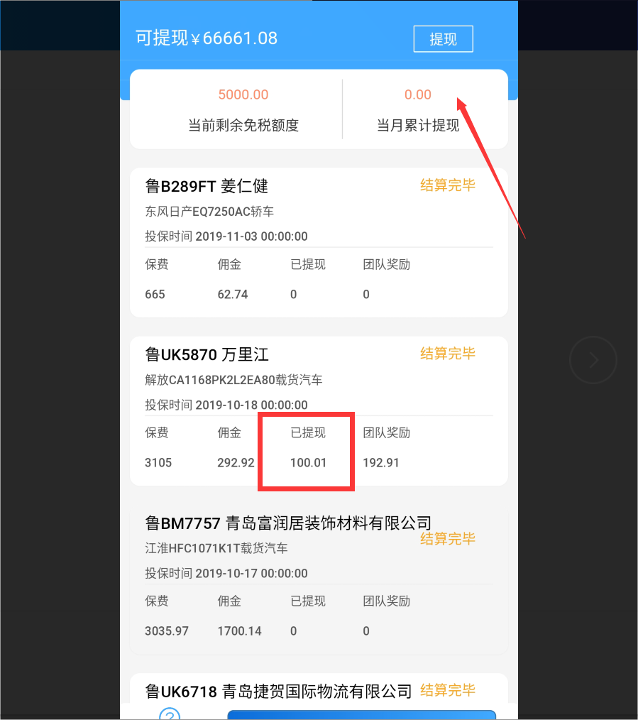Select the 鲁B289FT 姜仁健 policy card
Viewport: 638px width, 720px height.
click(x=319, y=242)
